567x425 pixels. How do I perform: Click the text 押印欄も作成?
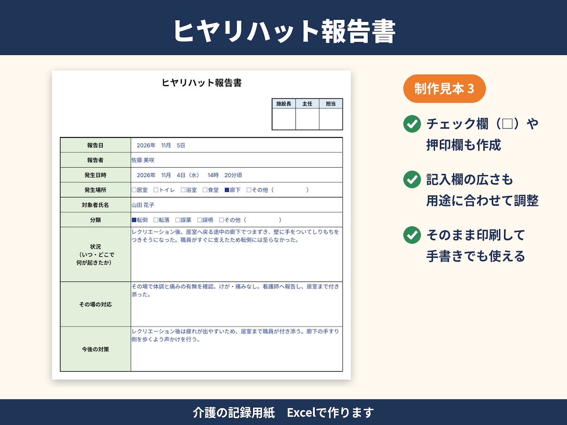click(x=463, y=145)
